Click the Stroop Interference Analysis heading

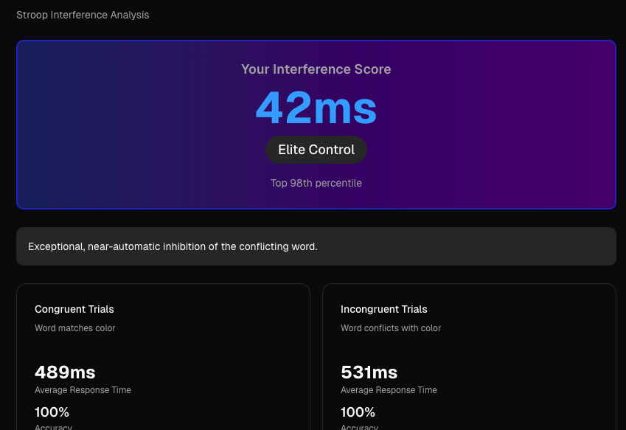tap(83, 15)
